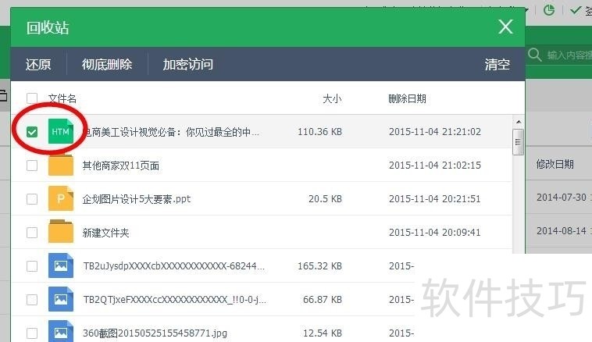This screenshot has height=342, width=592.
Task: Click 彻底删除 to permanently delete
Action: coord(107,64)
